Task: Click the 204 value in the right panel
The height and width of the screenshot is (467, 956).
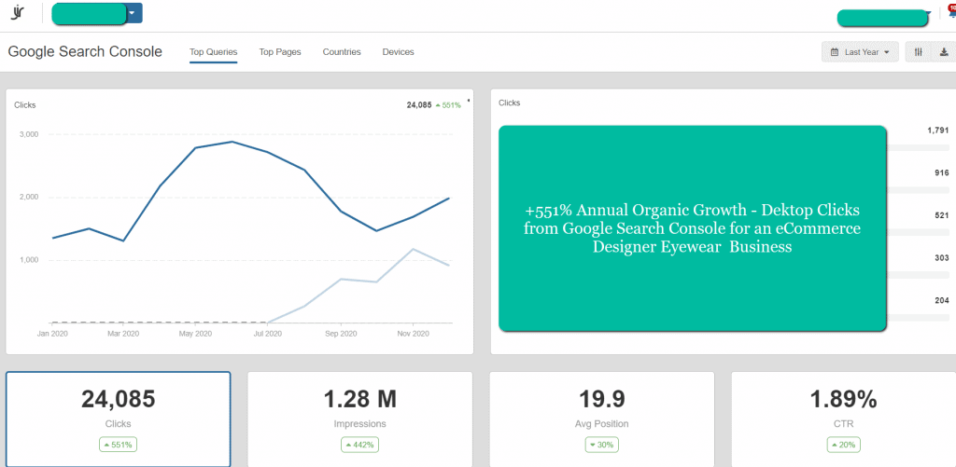Action: click(941, 301)
